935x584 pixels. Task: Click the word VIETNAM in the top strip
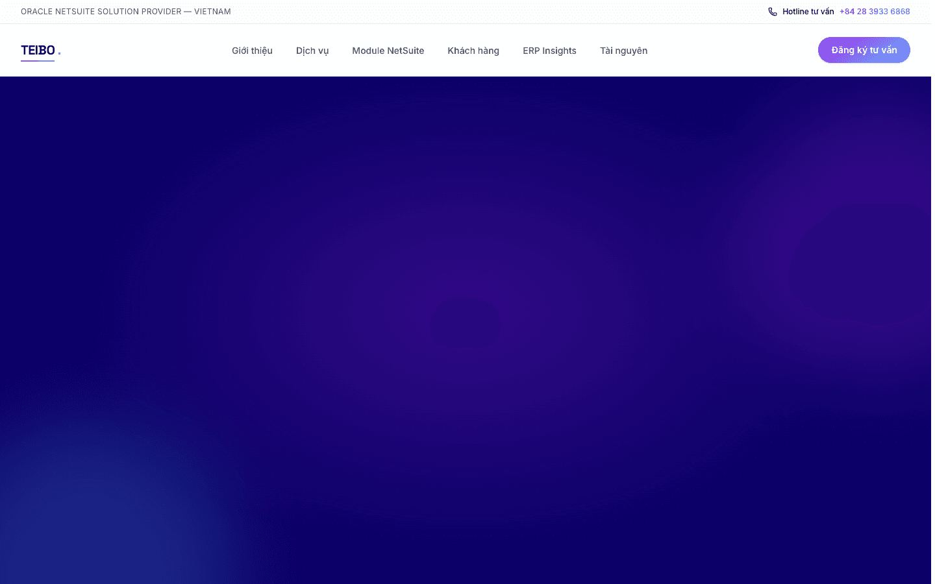(x=212, y=12)
